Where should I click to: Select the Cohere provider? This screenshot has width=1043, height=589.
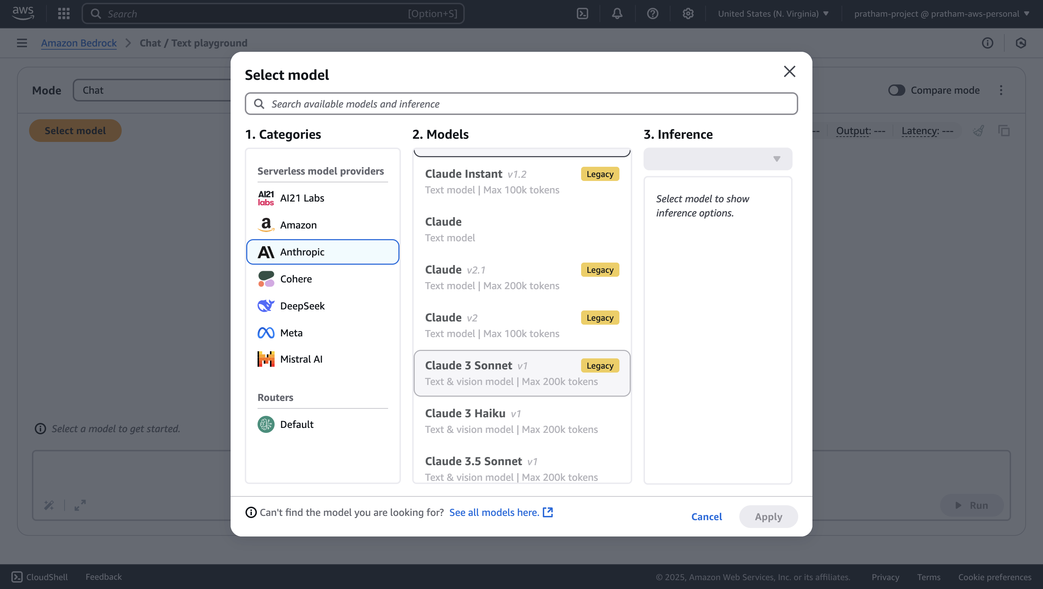click(323, 279)
